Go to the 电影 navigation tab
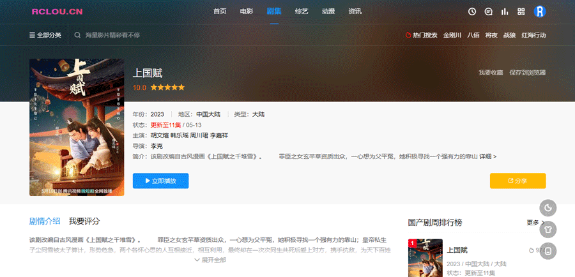575x277 pixels. coord(247,11)
